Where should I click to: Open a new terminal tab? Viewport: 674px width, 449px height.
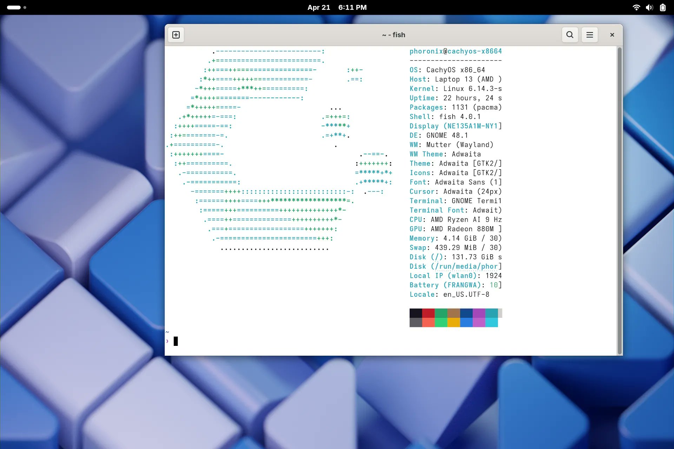(176, 35)
